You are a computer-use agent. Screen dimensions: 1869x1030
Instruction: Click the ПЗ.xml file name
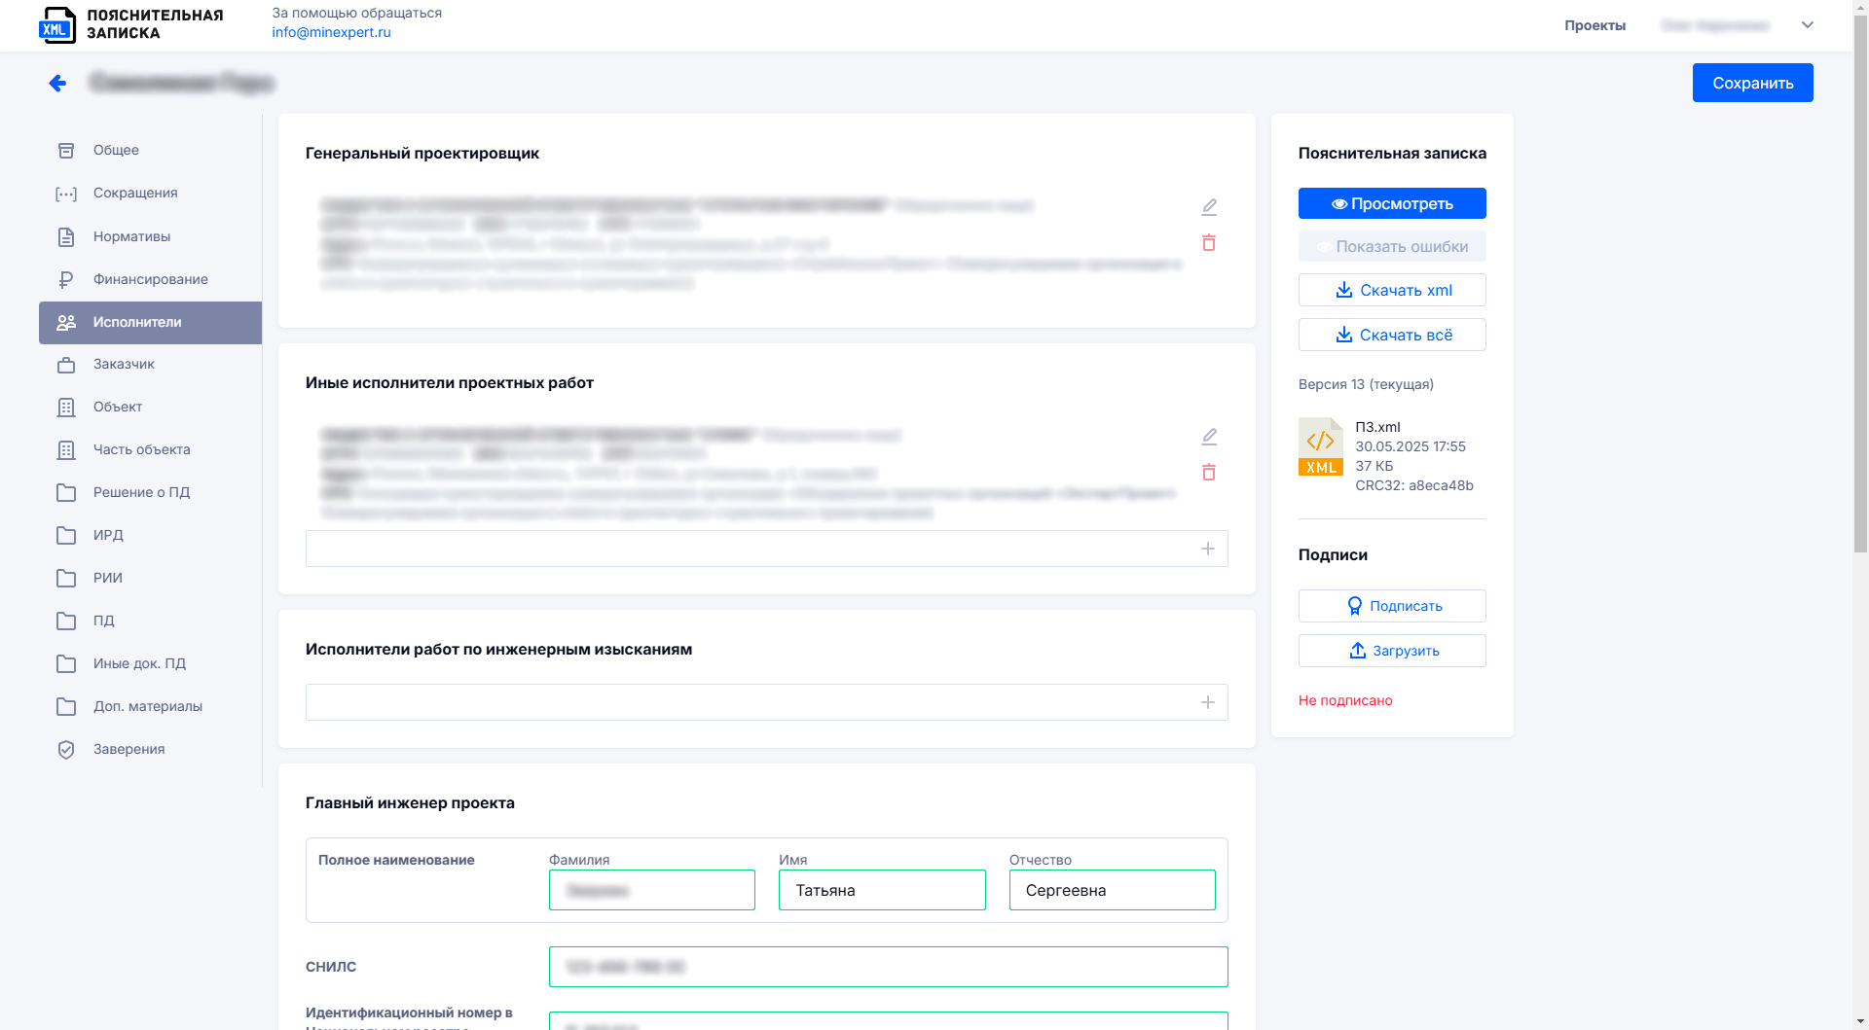pyautogui.click(x=1377, y=427)
